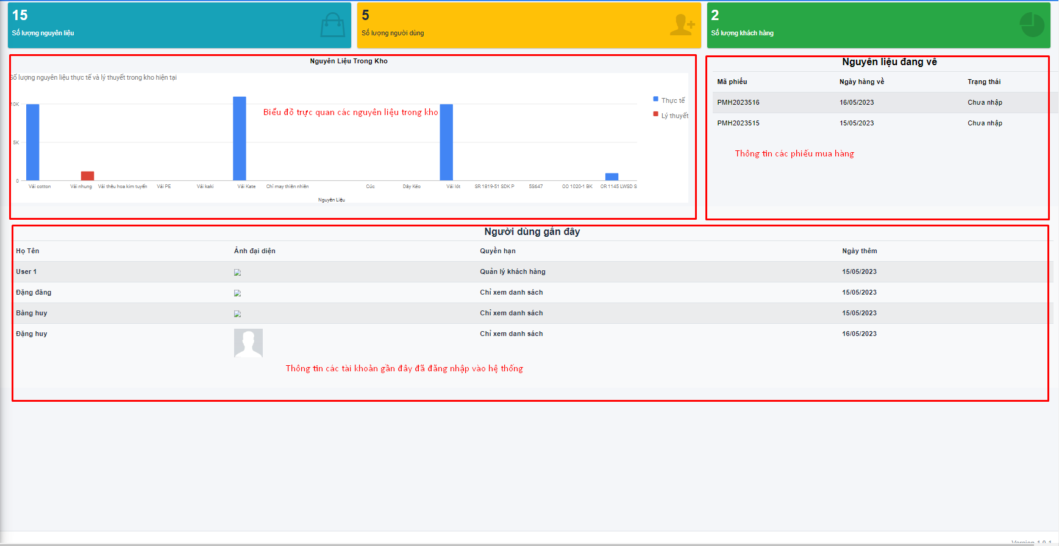Click the Họ Tên column header

coord(27,251)
